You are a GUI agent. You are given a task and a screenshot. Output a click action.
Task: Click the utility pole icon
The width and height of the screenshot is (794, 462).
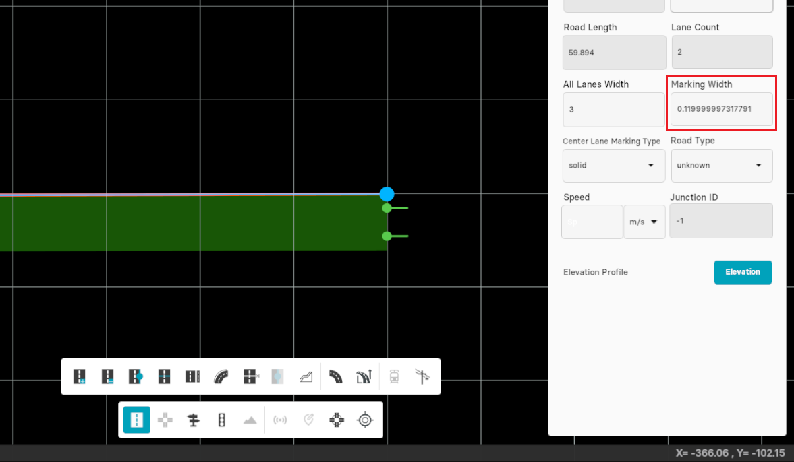[423, 376]
